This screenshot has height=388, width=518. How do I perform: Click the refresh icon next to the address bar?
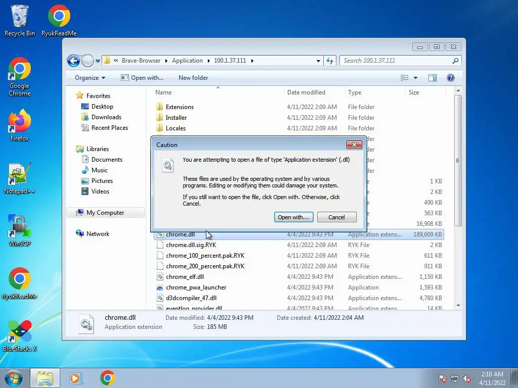coord(330,61)
